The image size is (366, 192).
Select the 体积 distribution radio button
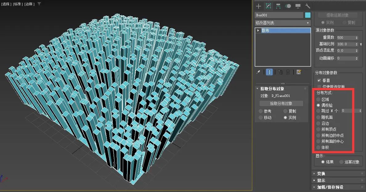[318, 147]
